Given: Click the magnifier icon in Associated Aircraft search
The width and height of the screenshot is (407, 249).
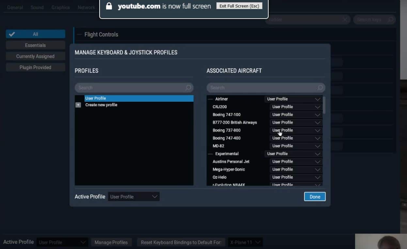Looking at the screenshot, I should (x=320, y=88).
